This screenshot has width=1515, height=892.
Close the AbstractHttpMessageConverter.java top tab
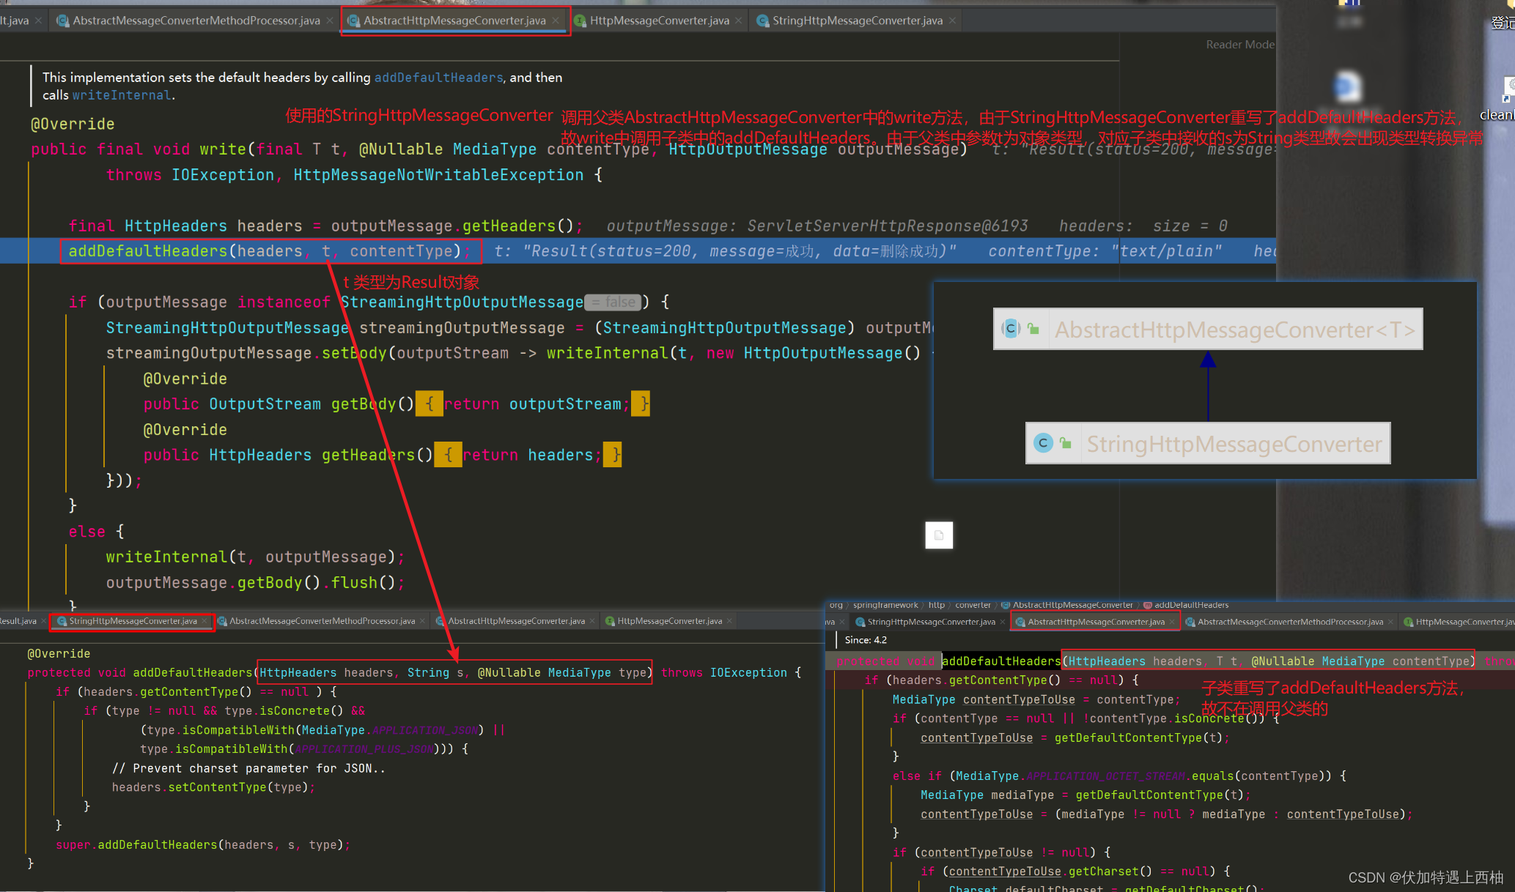(556, 21)
